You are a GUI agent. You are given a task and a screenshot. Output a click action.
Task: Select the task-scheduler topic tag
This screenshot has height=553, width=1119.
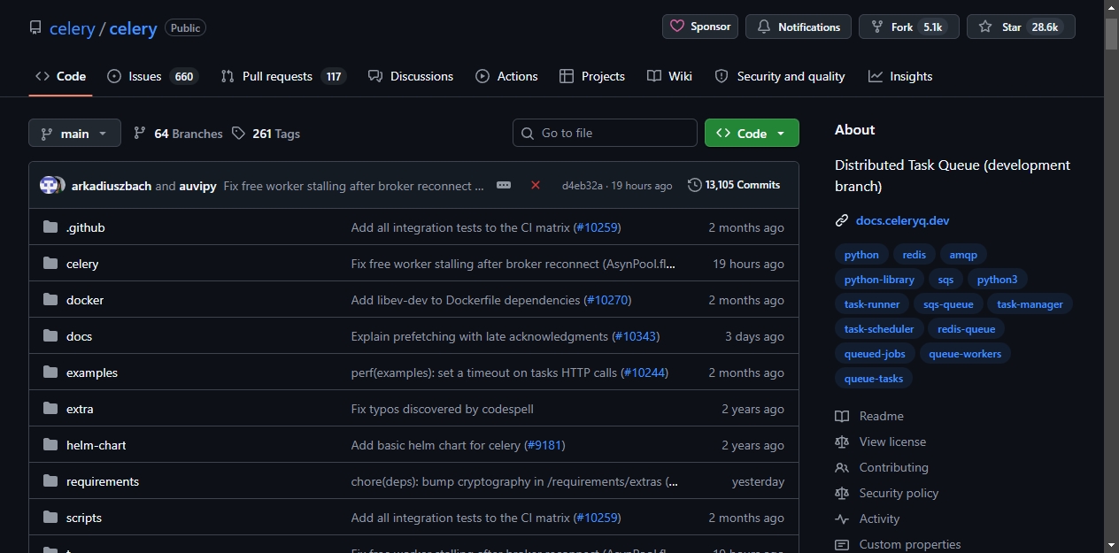pos(879,329)
